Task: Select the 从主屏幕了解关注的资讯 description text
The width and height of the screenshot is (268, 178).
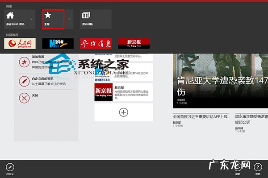Action: 49,84
